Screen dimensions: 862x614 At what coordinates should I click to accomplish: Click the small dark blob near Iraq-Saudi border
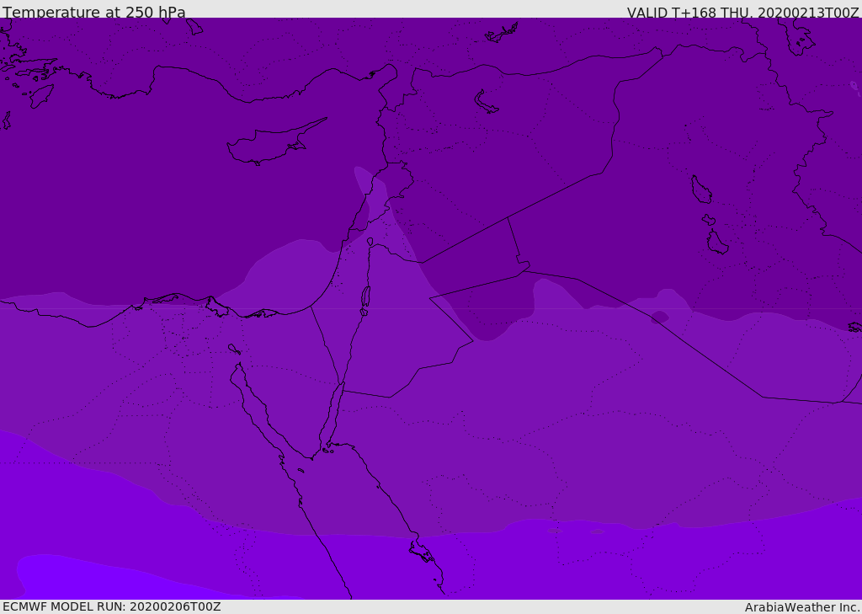[x=660, y=317]
